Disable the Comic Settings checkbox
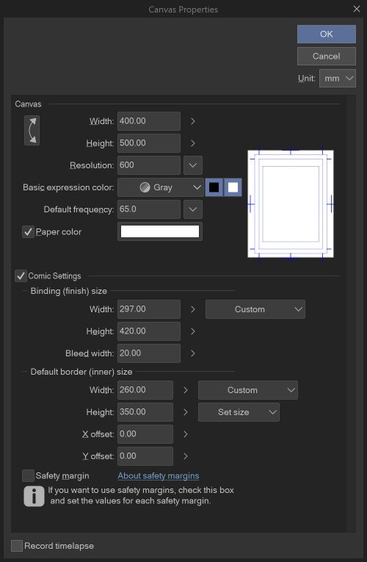The width and height of the screenshot is (367, 562). click(x=21, y=276)
